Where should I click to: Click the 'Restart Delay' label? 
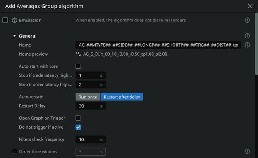[x=32, y=106]
